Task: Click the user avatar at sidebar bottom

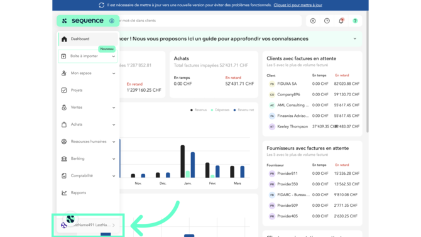Action: click(64, 225)
